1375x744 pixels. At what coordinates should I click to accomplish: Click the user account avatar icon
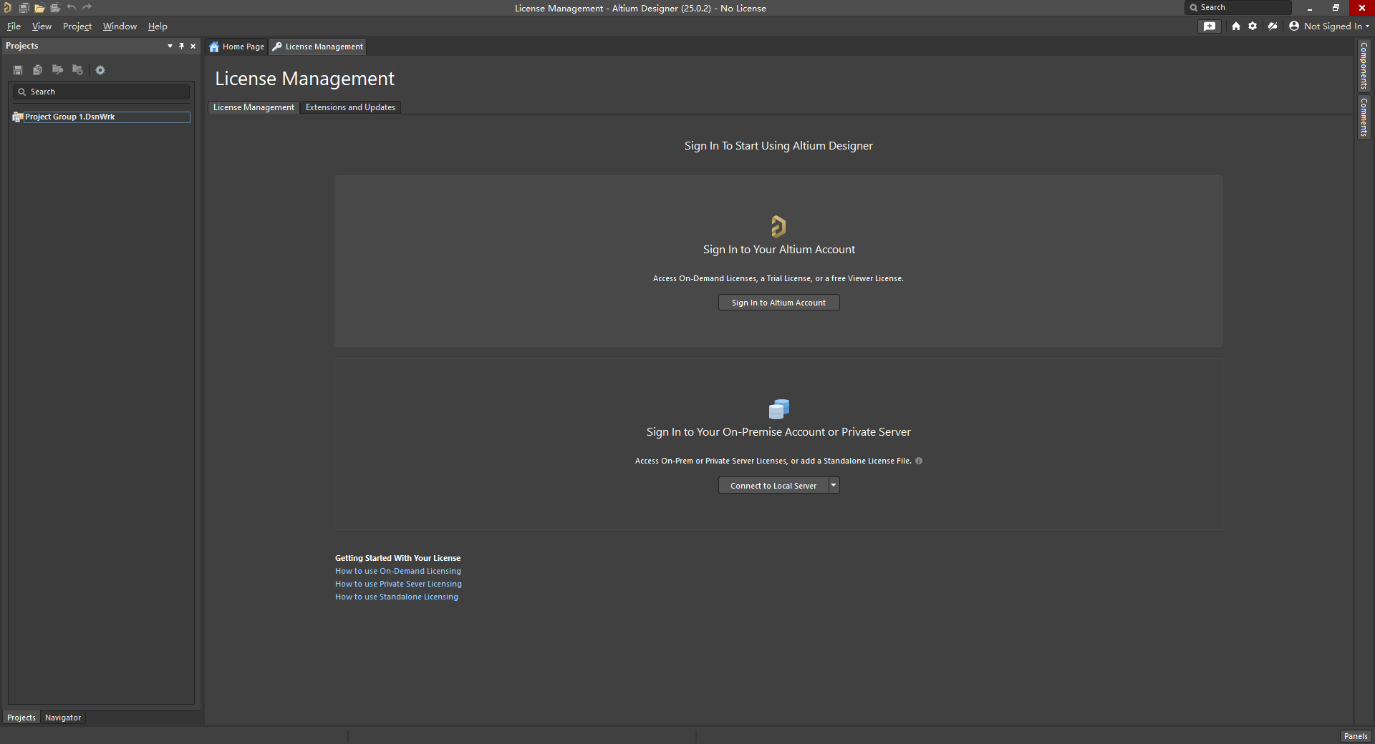point(1294,26)
